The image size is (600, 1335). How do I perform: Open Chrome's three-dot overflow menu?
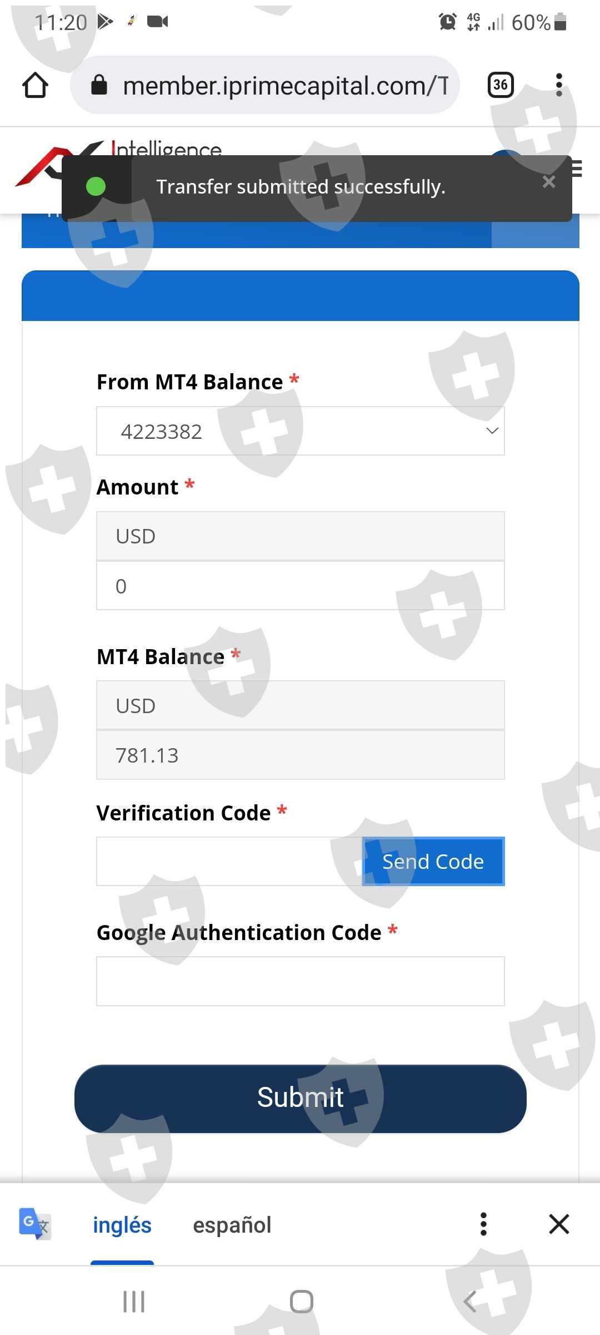[559, 85]
